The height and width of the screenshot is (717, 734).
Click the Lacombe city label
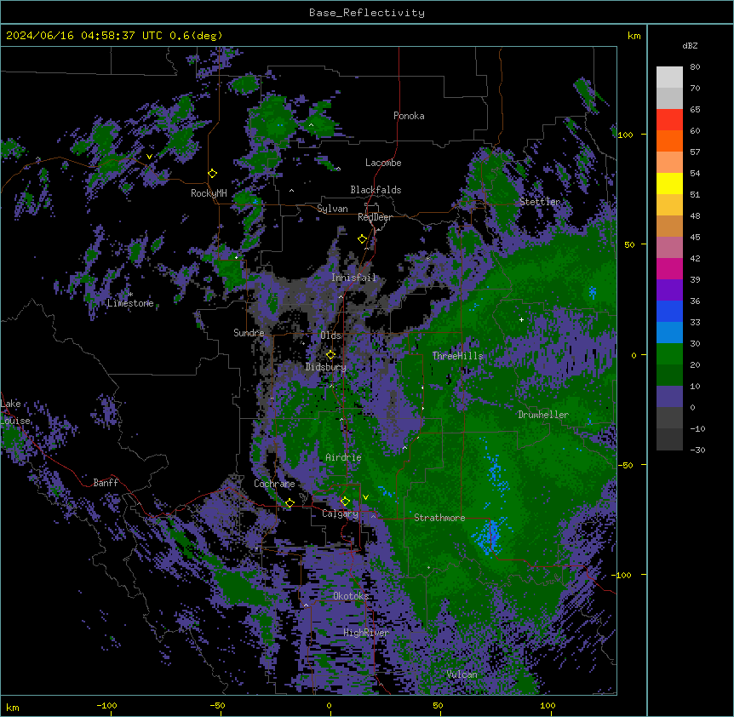click(x=383, y=163)
